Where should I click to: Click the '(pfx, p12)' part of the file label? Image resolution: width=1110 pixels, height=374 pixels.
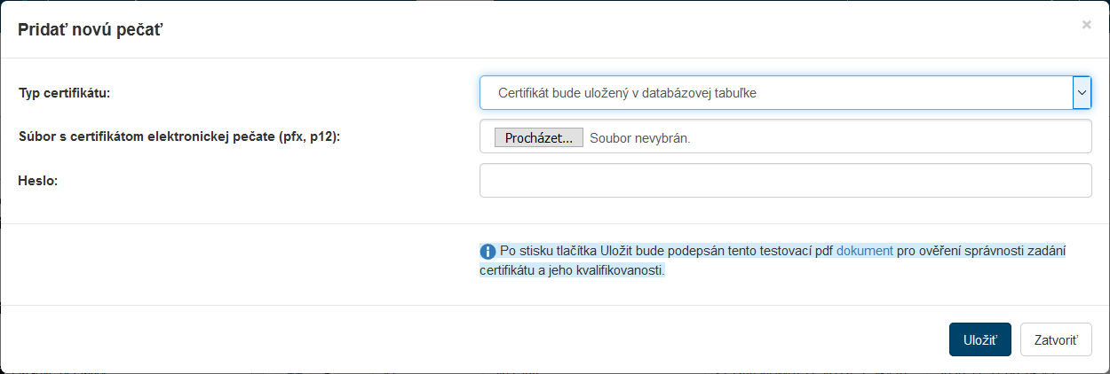click(x=309, y=136)
